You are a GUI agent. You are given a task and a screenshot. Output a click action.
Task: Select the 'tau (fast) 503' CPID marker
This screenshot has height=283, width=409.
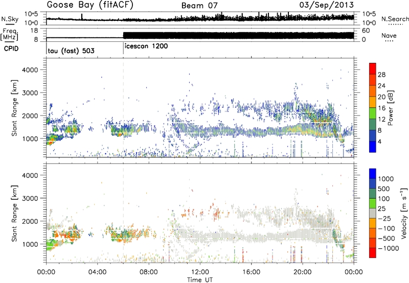(71, 51)
